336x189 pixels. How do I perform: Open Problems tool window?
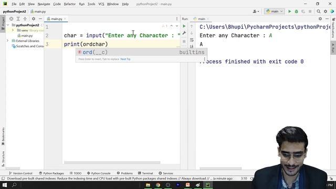click(125, 173)
